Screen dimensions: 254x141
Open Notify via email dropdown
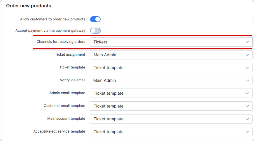[171, 80]
